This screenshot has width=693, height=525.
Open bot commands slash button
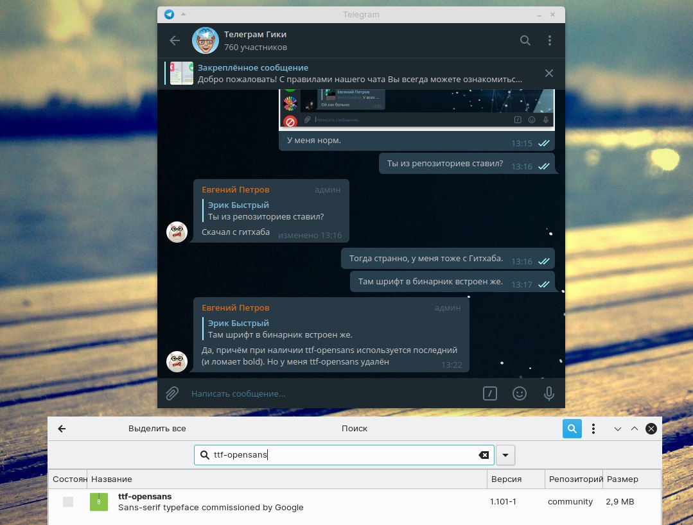tap(489, 393)
